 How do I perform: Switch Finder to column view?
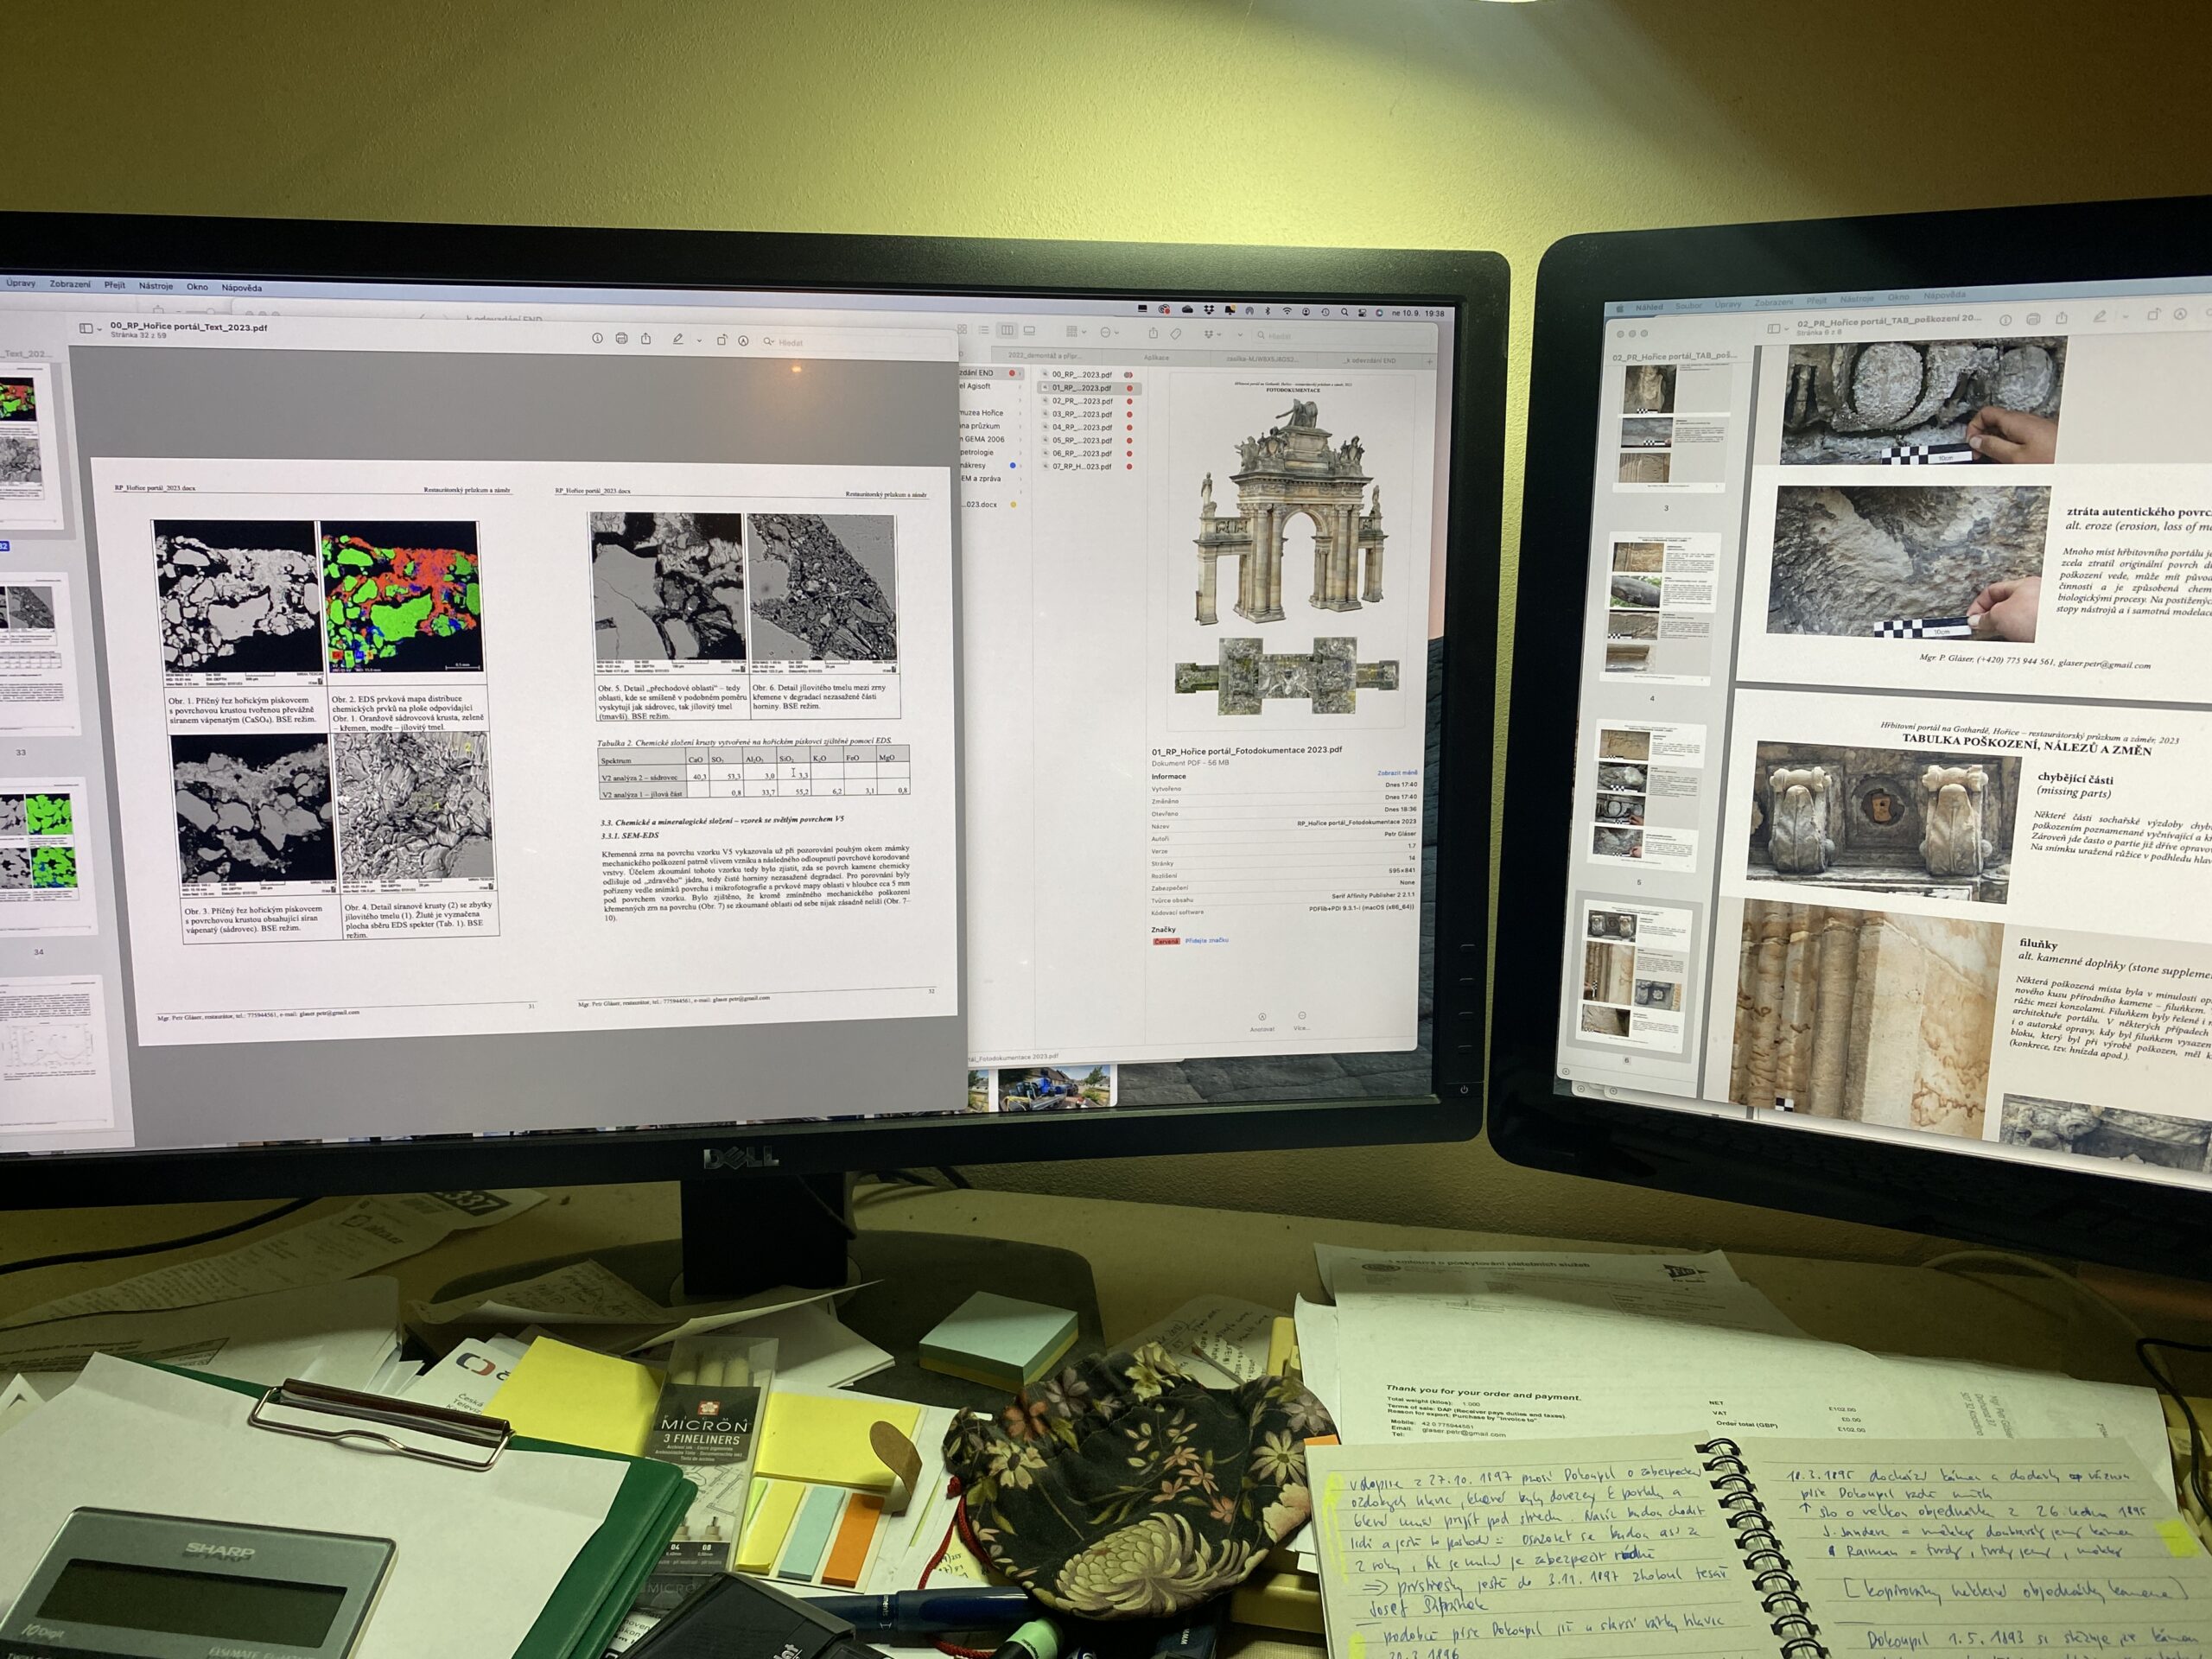click(x=1007, y=330)
